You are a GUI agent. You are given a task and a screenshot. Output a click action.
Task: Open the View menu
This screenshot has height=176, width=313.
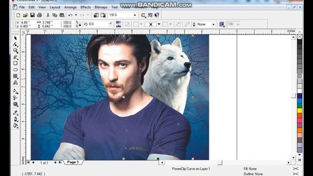pos(42,7)
